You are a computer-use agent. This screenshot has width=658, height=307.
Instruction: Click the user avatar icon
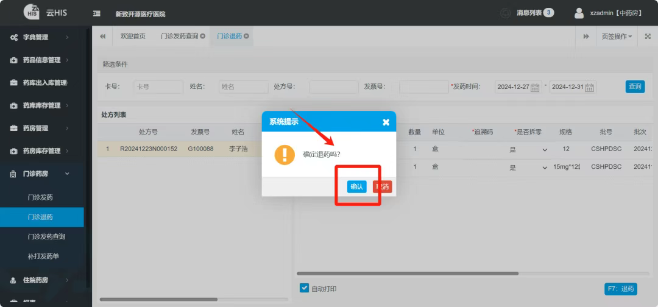click(x=579, y=13)
